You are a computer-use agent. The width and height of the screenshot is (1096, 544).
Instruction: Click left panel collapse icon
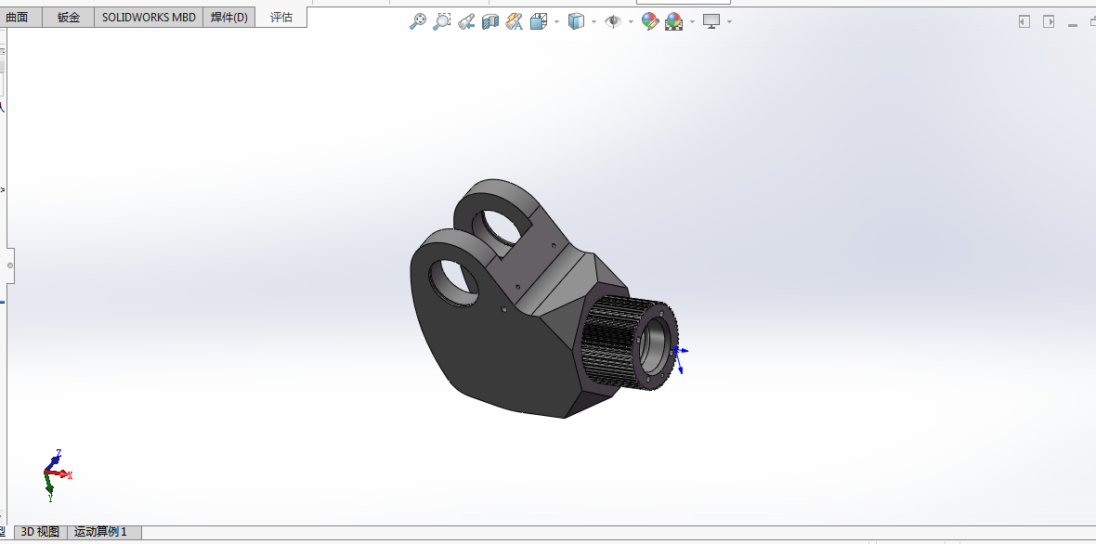tap(1024, 21)
